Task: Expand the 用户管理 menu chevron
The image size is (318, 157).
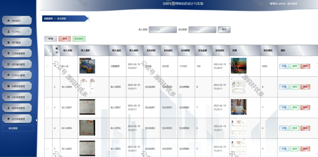Action: (x=28, y=42)
